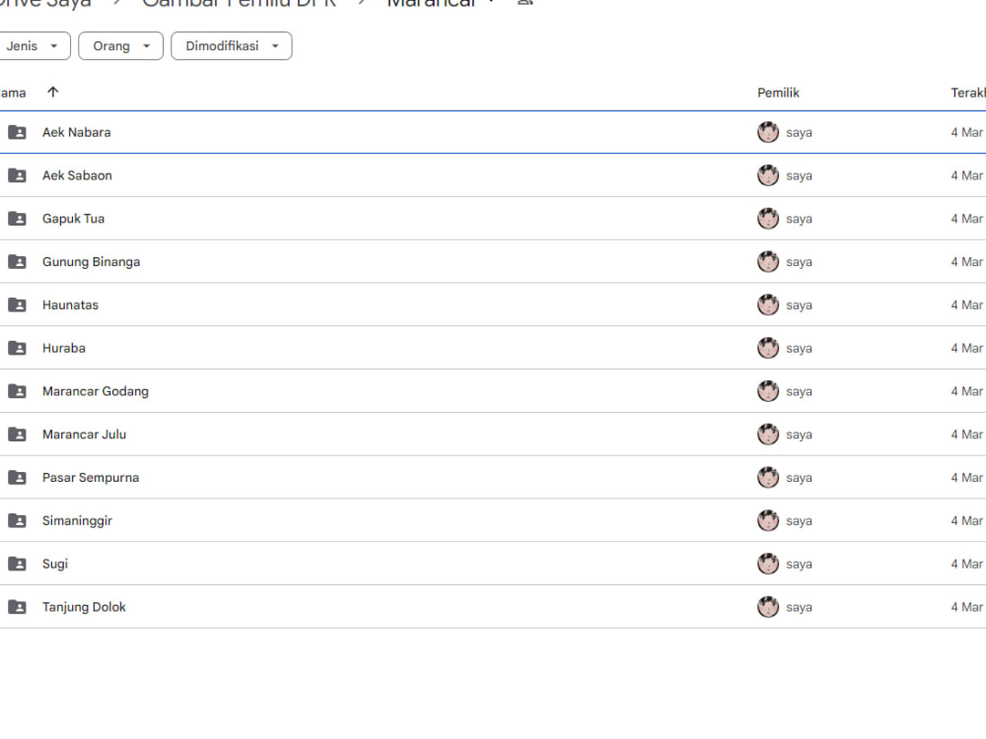Click owner avatar in Sugi row
This screenshot has width=986, height=739.
pos(768,565)
